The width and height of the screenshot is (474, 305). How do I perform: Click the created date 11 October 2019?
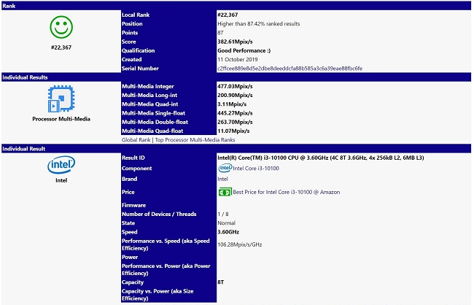pos(238,59)
